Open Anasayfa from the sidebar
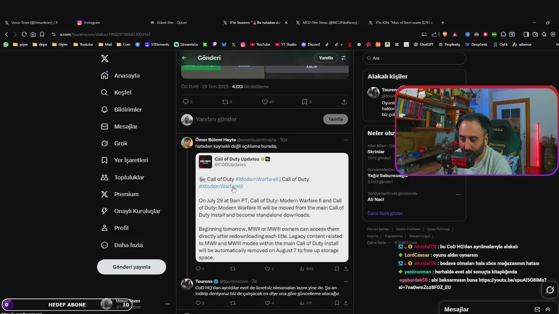Image resolution: width=559 pixels, height=314 pixels. [x=121, y=75]
